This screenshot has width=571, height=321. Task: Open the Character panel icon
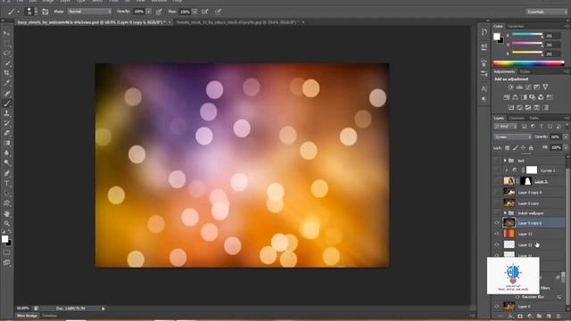[x=484, y=88]
